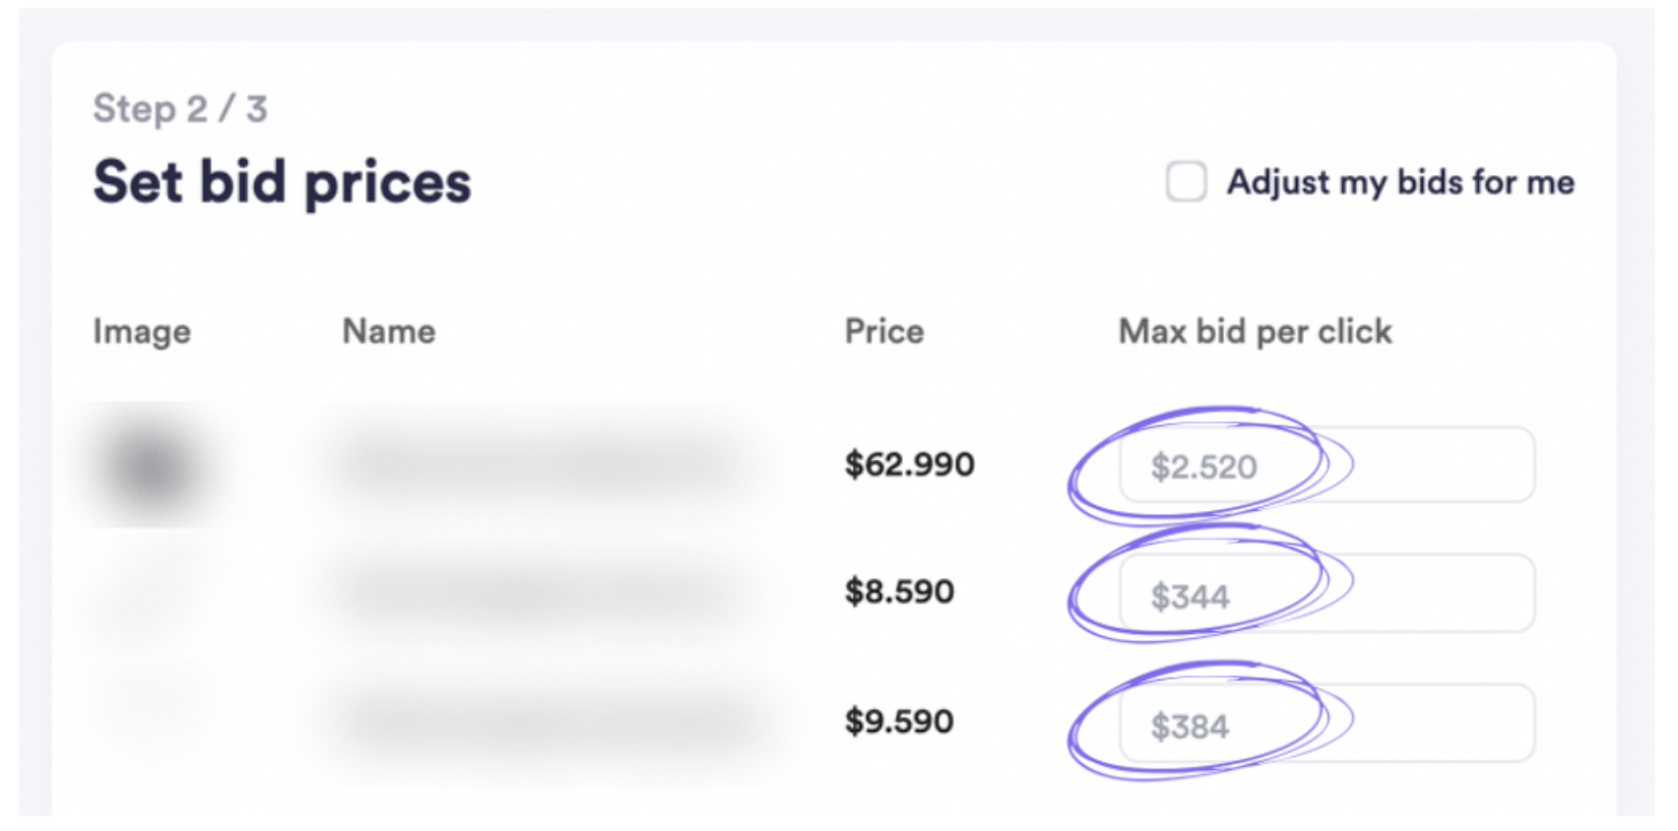The width and height of the screenshot is (1678, 831).
Task: Click the "Set bid prices" heading
Action: tap(283, 182)
